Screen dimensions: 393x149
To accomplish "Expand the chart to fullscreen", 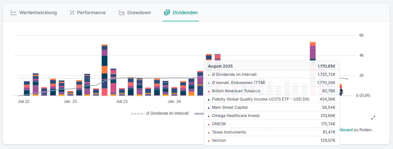I will point(373,118).
